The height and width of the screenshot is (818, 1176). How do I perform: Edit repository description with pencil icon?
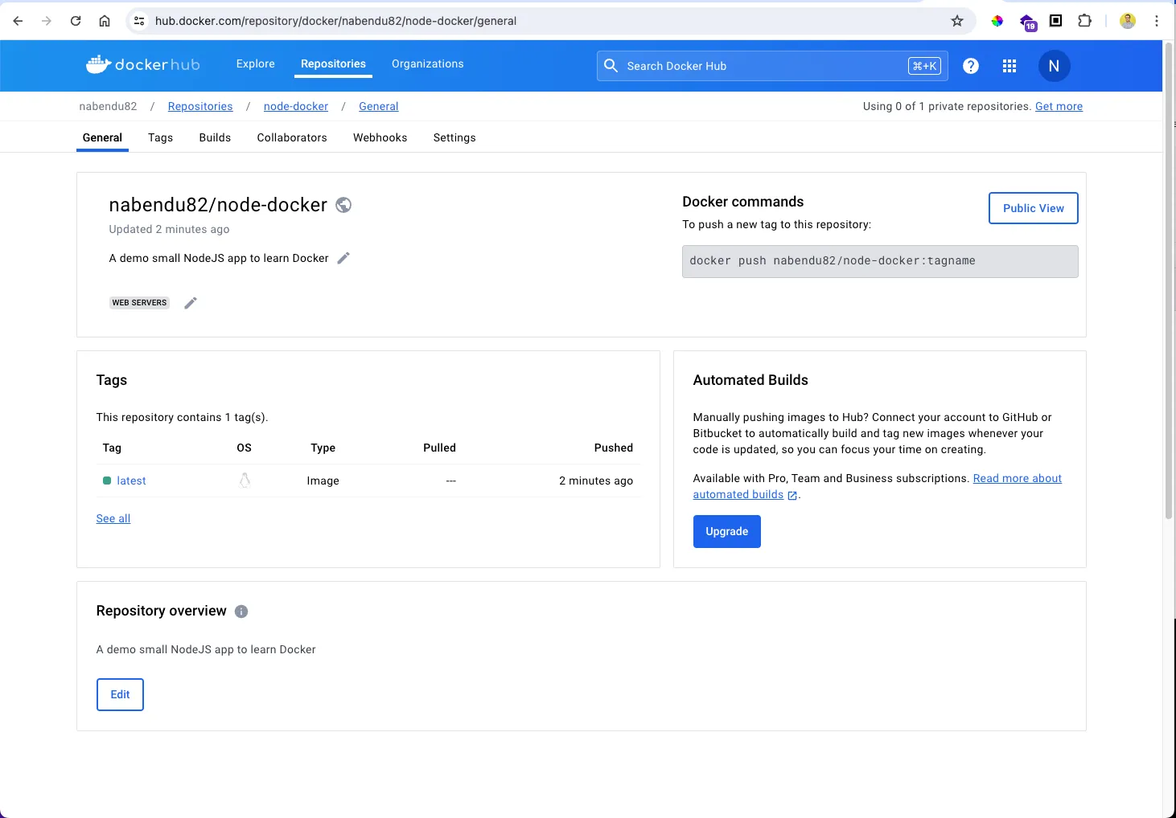tap(343, 258)
